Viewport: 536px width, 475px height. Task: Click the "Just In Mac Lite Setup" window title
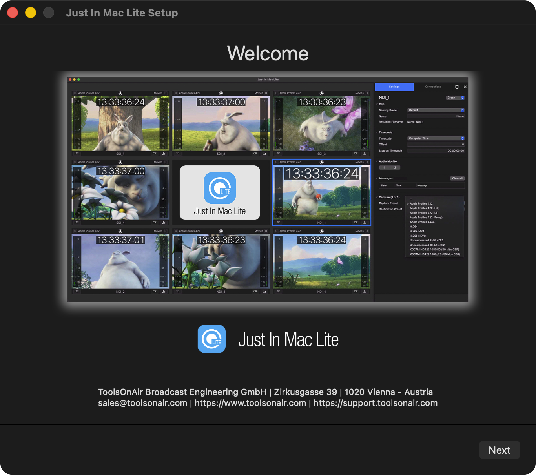(x=122, y=13)
